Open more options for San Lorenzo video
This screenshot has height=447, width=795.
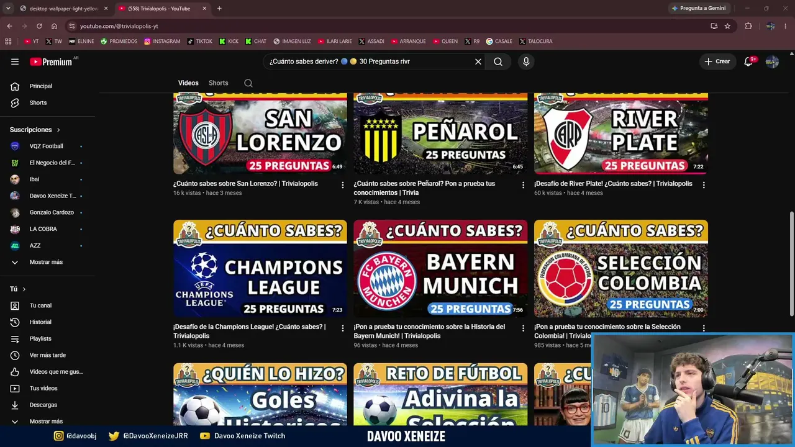[x=343, y=185]
